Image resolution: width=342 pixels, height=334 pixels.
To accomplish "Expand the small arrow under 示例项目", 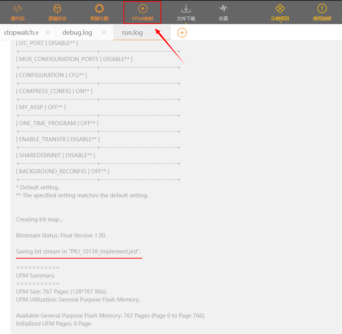I will (280, 22).
